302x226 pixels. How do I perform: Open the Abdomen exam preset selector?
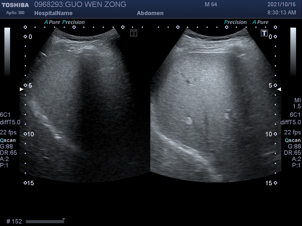[x=150, y=13]
